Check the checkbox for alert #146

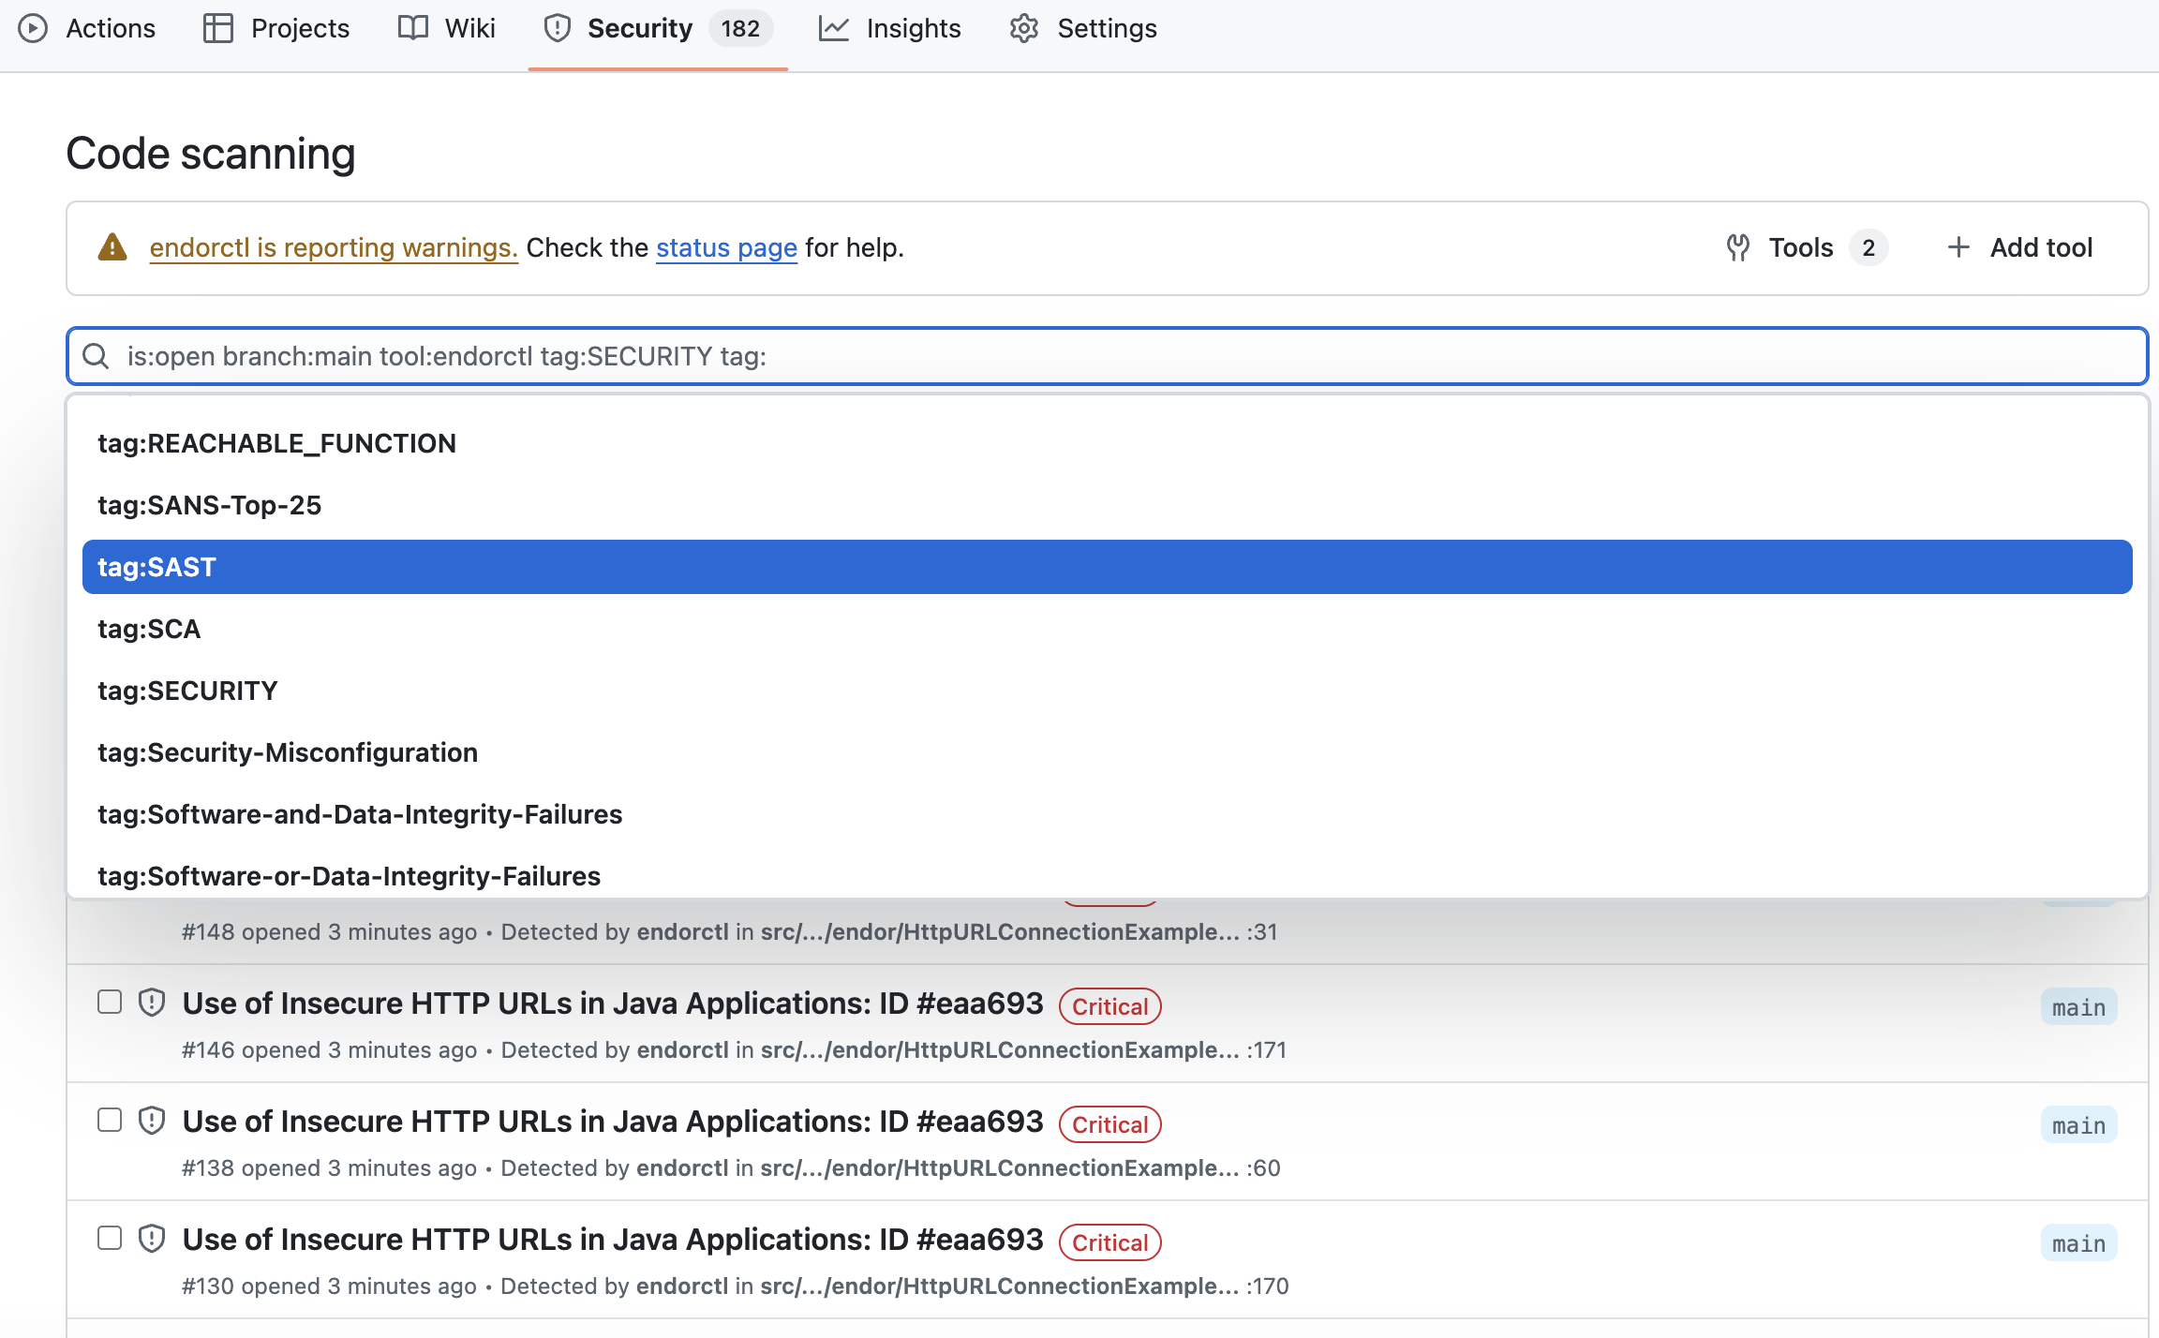click(109, 1002)
